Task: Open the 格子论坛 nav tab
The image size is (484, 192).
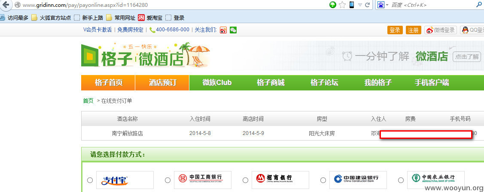Action: point(324,83)
